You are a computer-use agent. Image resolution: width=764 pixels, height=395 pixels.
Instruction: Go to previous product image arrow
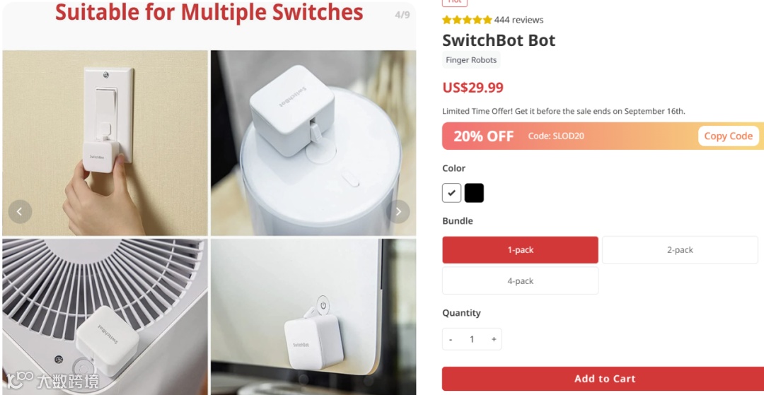click(x=20, y=211)
